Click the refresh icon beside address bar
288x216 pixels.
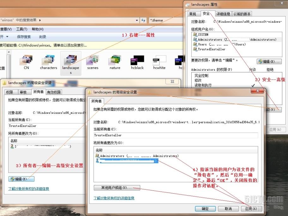coord(143,20)
